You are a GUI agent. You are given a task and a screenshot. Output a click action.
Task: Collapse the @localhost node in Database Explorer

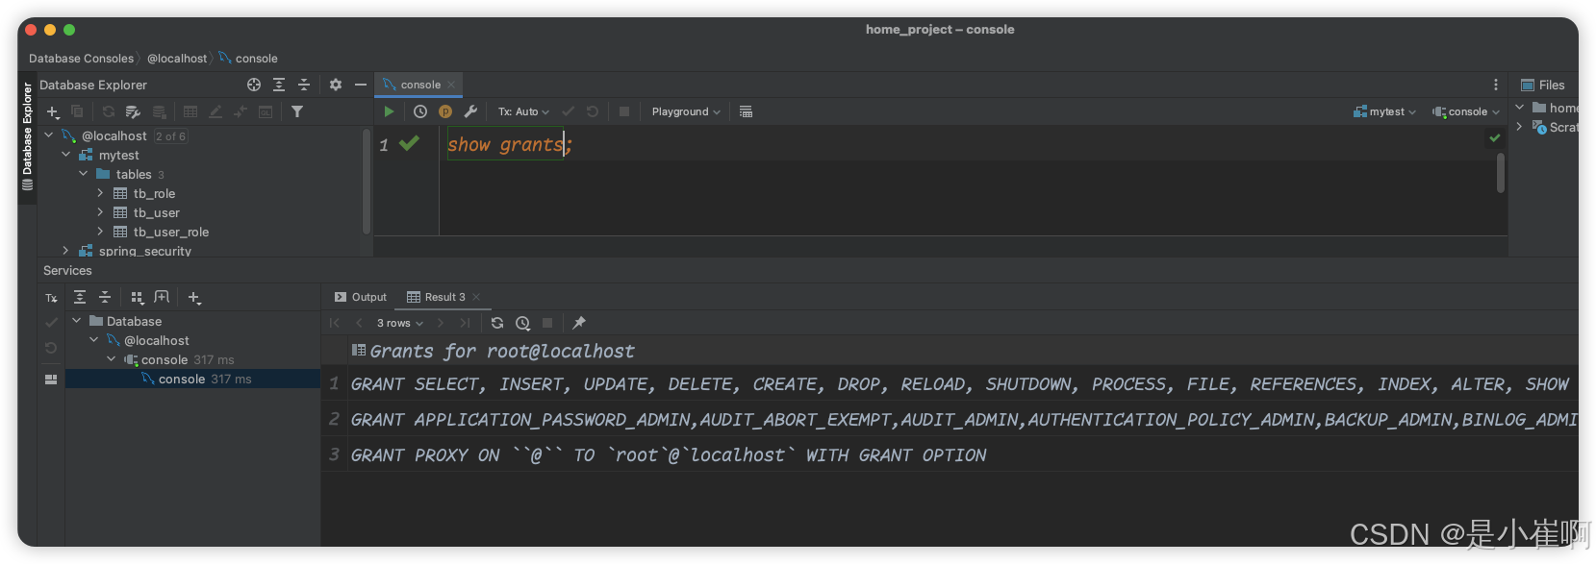48,135
